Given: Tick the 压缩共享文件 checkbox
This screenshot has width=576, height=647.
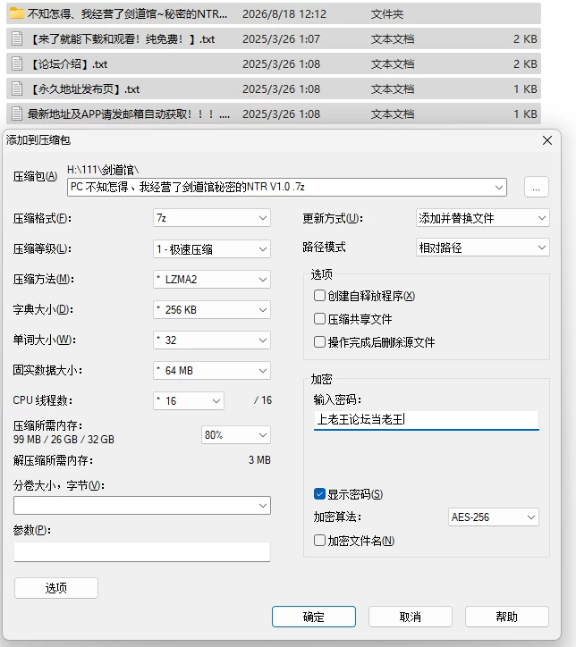Looking at the screenshot, I should pyautogui.click(x=319, y=318).
